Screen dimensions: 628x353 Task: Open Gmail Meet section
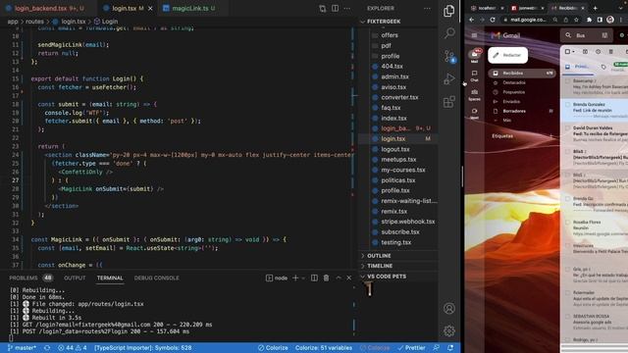(x=474, y=114)
